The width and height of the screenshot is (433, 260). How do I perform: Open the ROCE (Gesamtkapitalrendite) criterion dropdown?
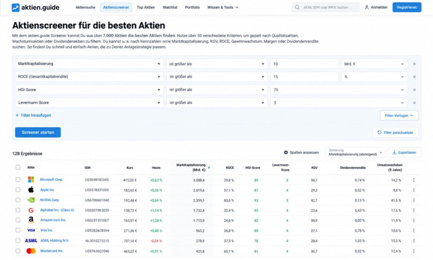[89, 77]
